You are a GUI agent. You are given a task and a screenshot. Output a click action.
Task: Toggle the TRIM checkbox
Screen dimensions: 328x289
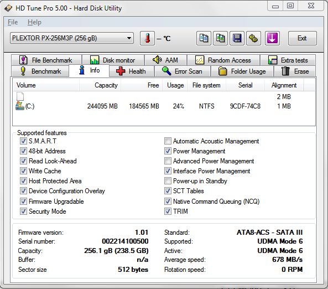pos(168,211)
